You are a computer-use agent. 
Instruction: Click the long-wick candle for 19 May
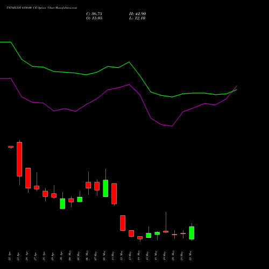pos(166,231)
